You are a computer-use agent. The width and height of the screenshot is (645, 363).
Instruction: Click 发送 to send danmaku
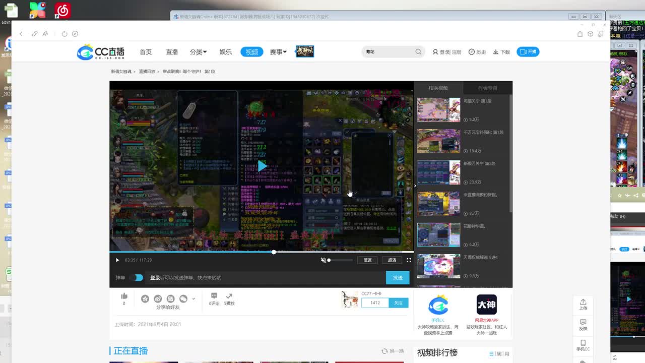(398, 278)
